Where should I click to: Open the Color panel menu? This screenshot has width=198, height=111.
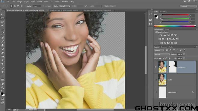pyautogui.click(x=196, y=12)
